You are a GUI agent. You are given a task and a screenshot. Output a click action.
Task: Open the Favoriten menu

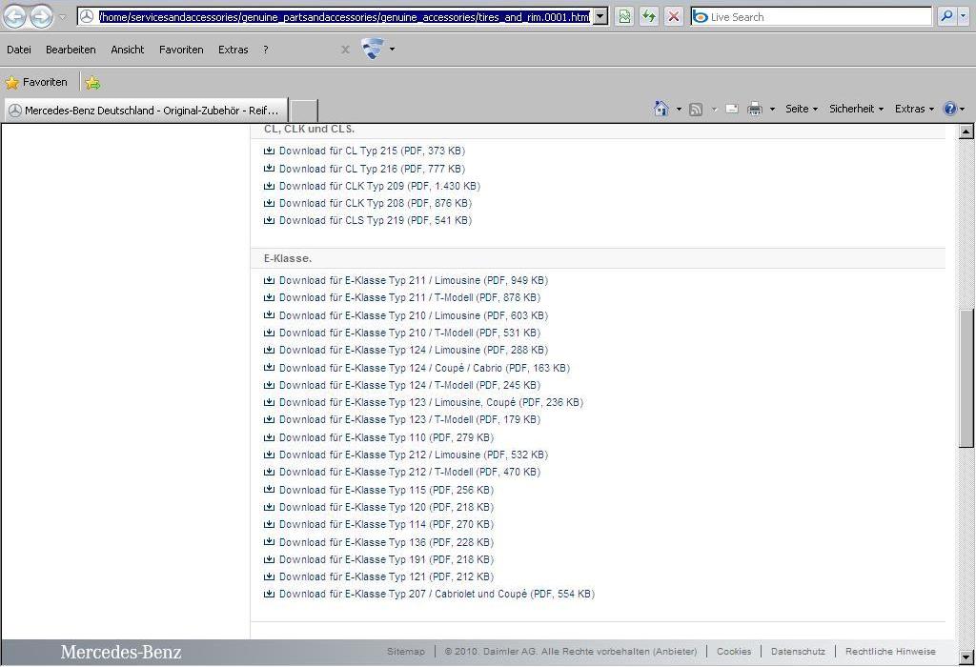click(181, 50)
